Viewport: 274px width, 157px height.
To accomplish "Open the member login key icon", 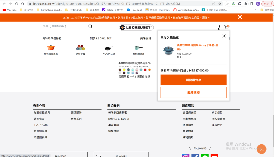I will 219,28.
